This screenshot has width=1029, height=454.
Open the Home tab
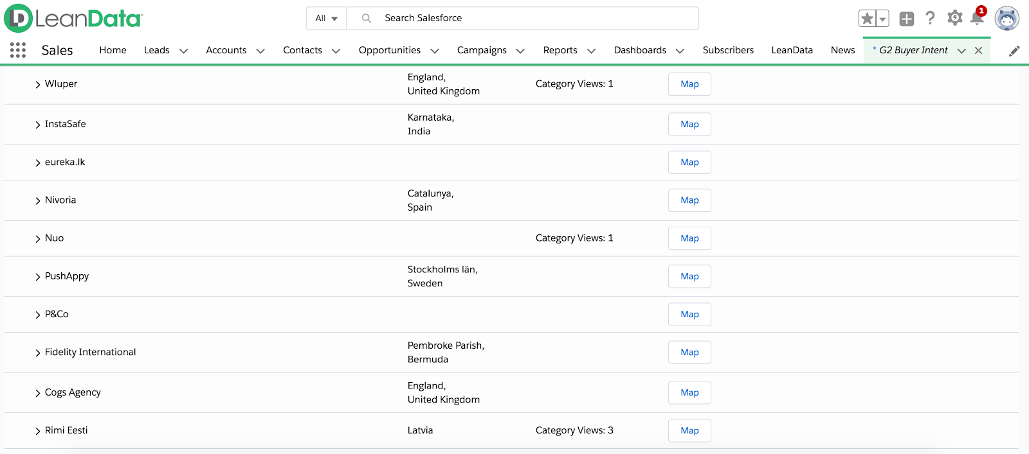pos(113,50)
